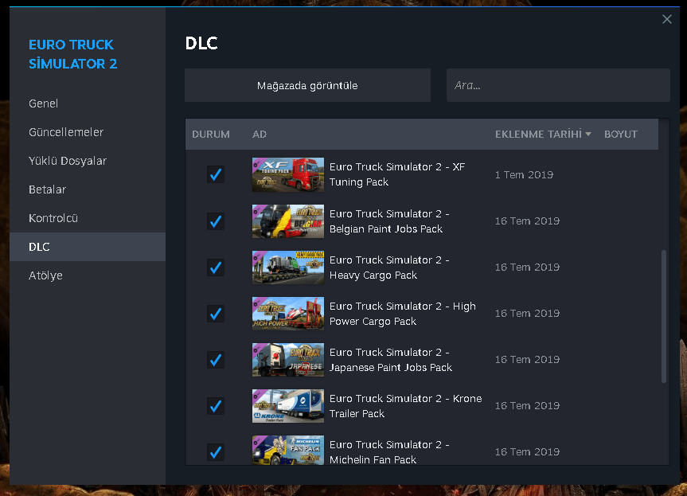Go to the Kontrolcü tab
Screen dimensions: 687x496
[x=88, y=218]
